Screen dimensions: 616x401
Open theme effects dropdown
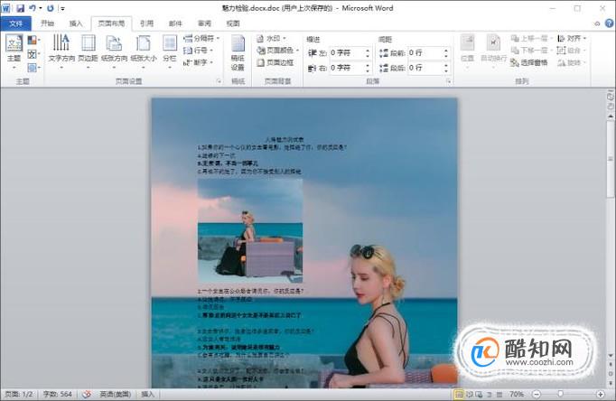[x=33, y=67]
